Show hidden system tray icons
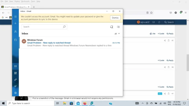The image size is (189, 106). click(143, 103)
